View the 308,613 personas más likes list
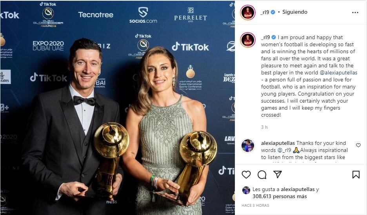 (x=280, y=196)
